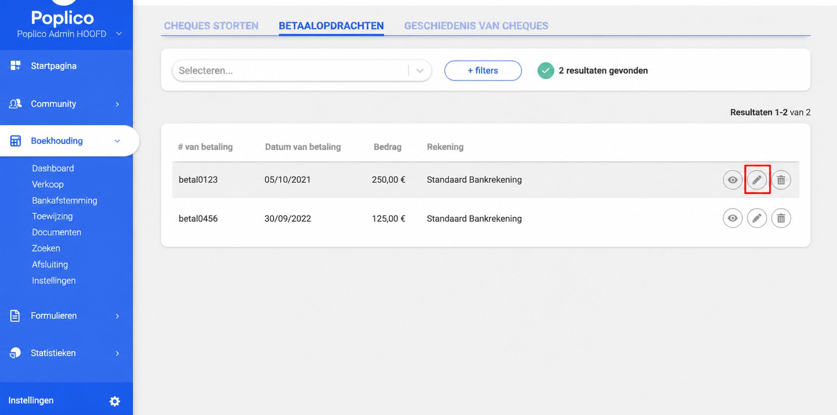Go to Bankafstemming
This screenshot has width=837, height=415.
pos(64,200)
